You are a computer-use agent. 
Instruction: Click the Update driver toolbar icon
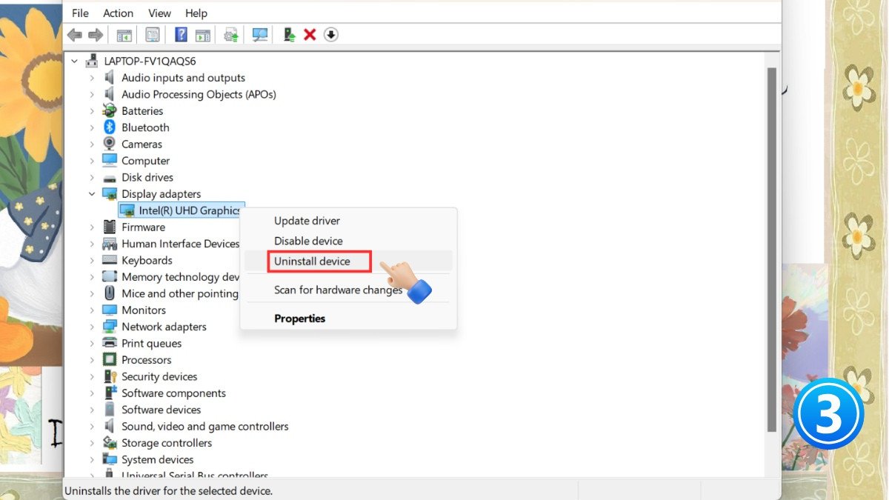coord(290,35)
